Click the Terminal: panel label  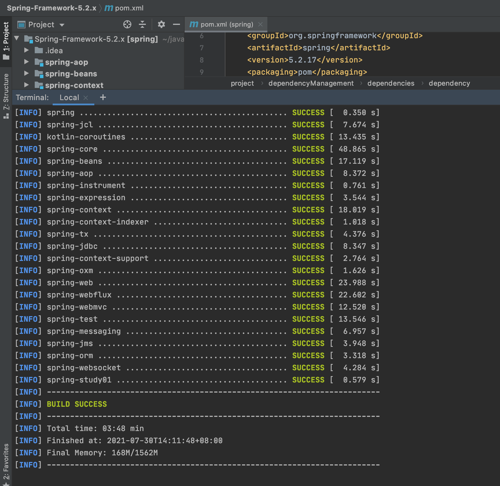(32, 97)
